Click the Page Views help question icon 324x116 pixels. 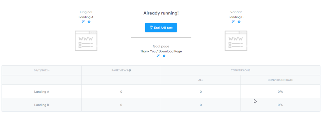130,70
